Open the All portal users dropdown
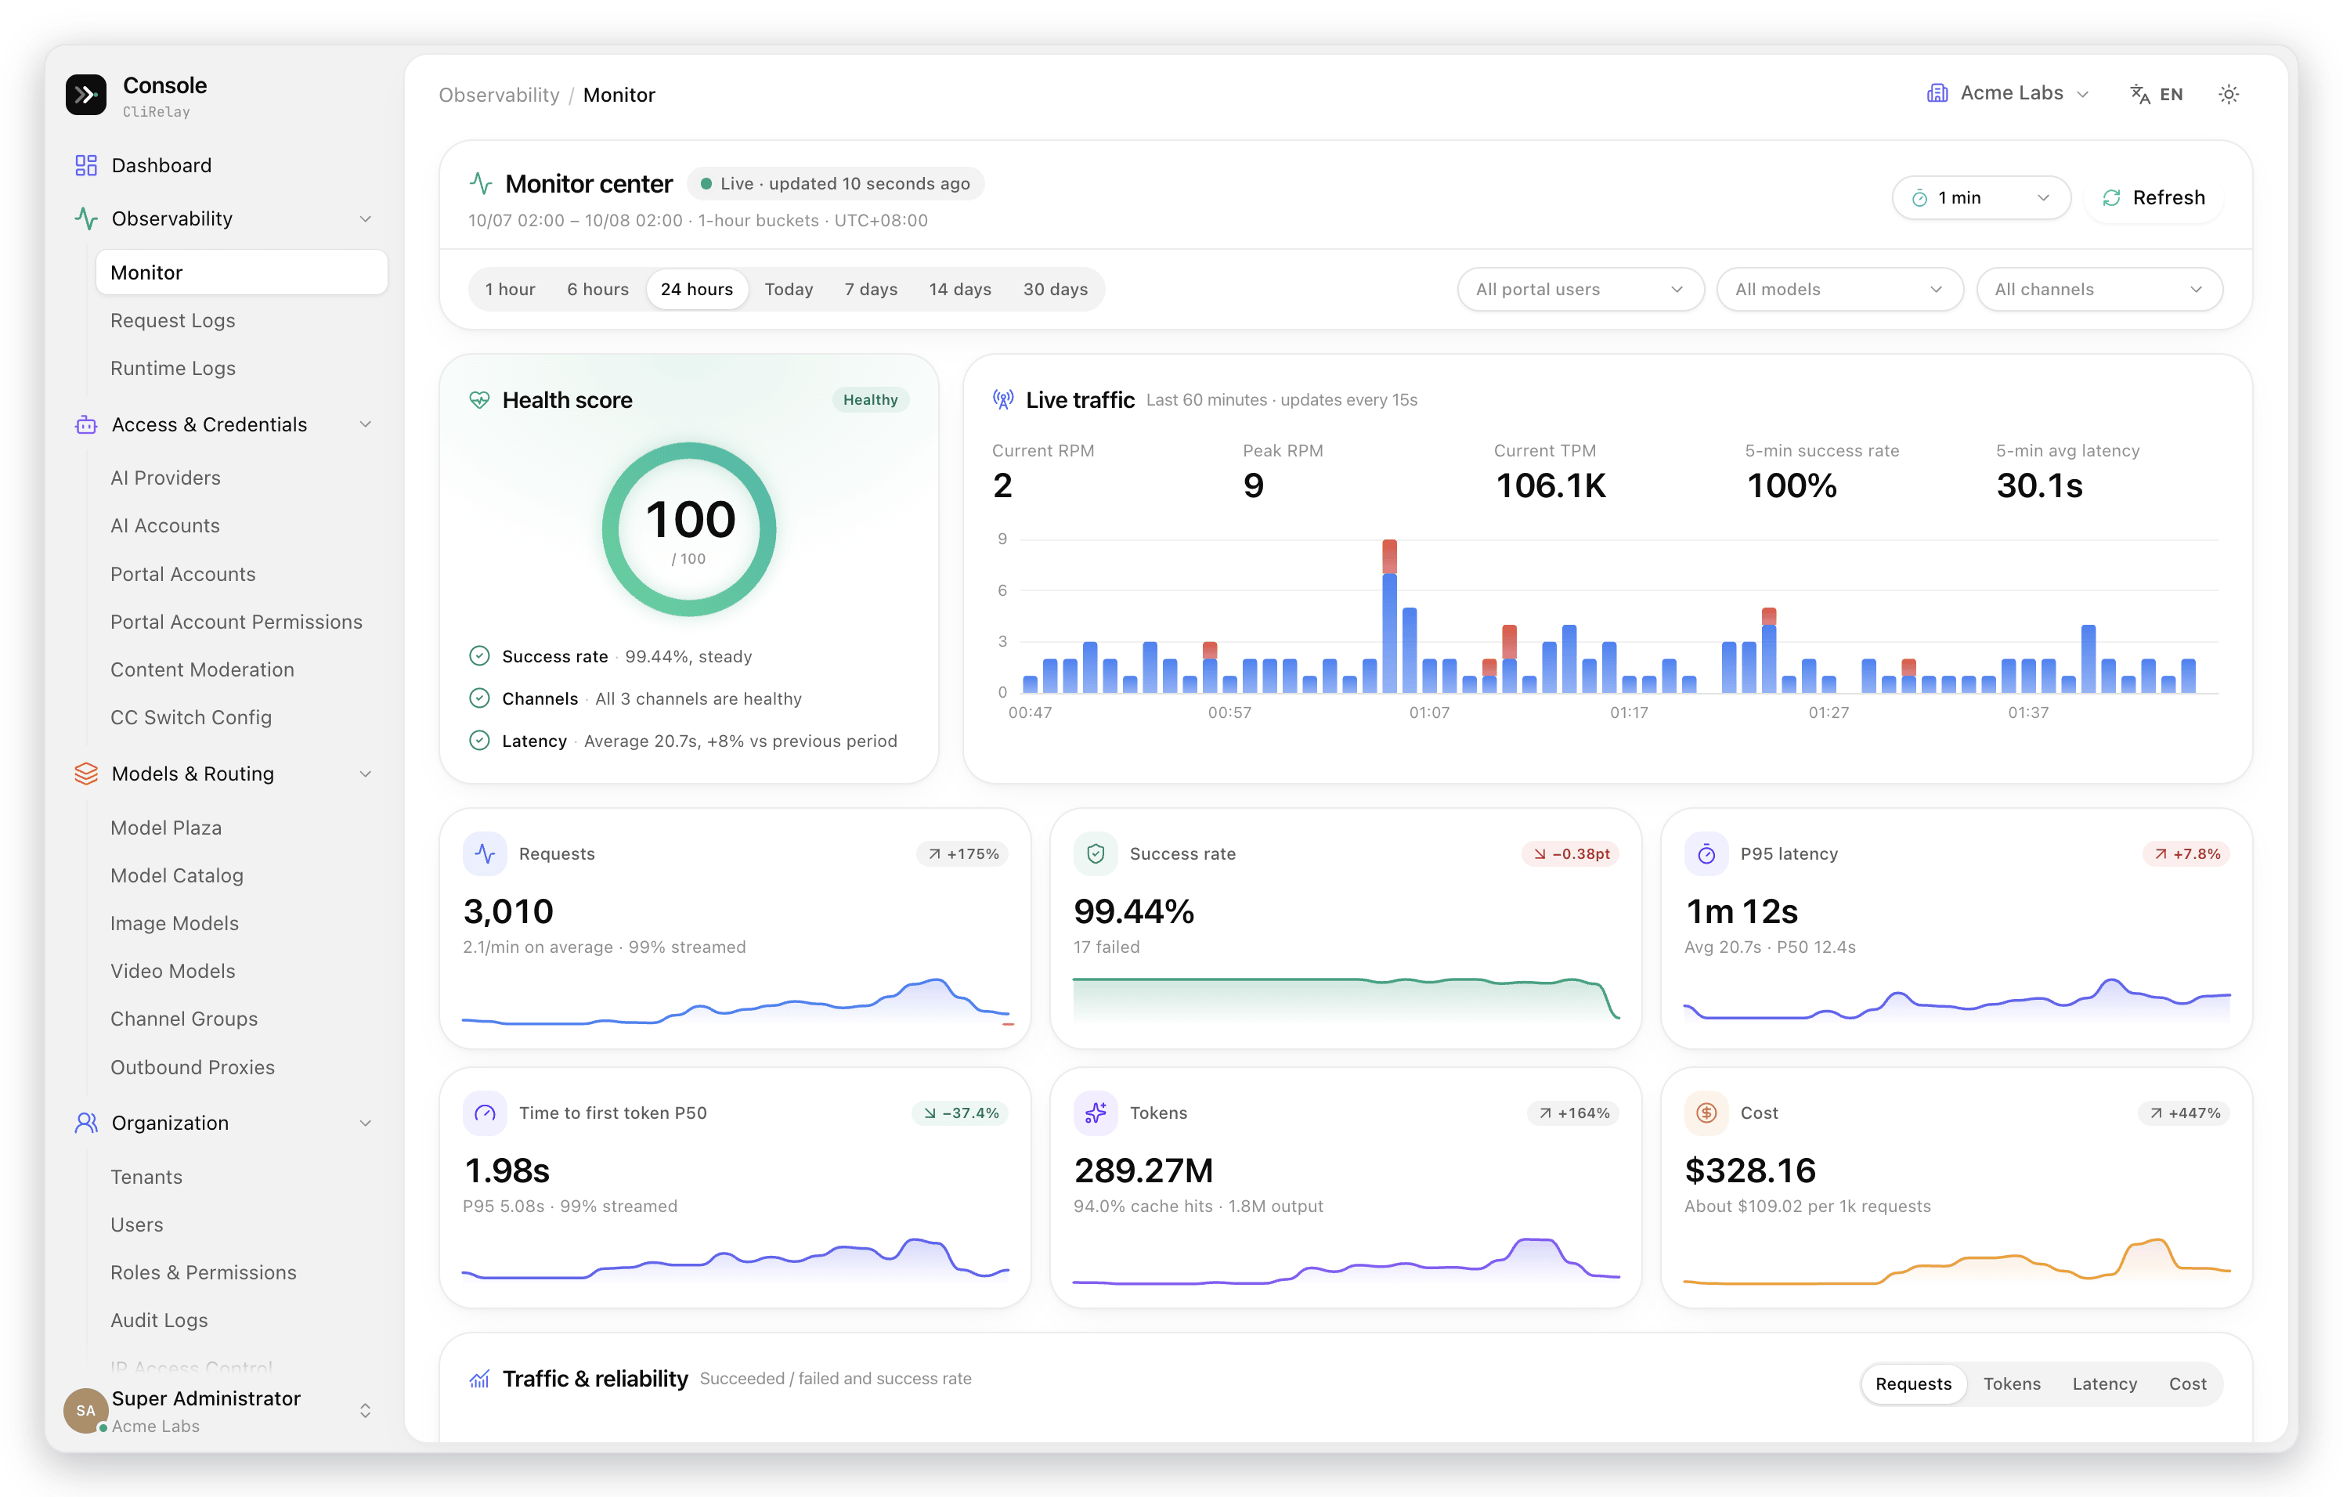Viewport: 2343px width, 1497px height. tap(1580, 289)
